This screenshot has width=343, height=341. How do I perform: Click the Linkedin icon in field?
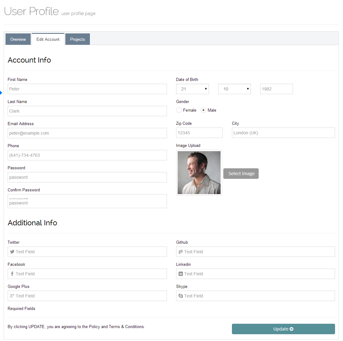(181, 274)
